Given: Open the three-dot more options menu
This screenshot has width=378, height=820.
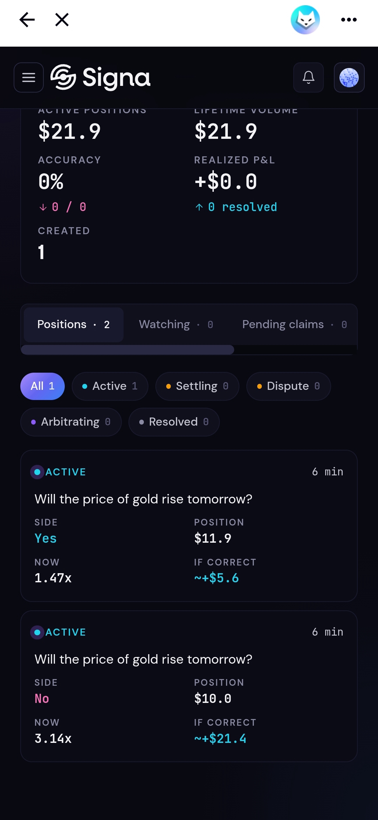Looking at the screenshot, I should pos(349,20).
